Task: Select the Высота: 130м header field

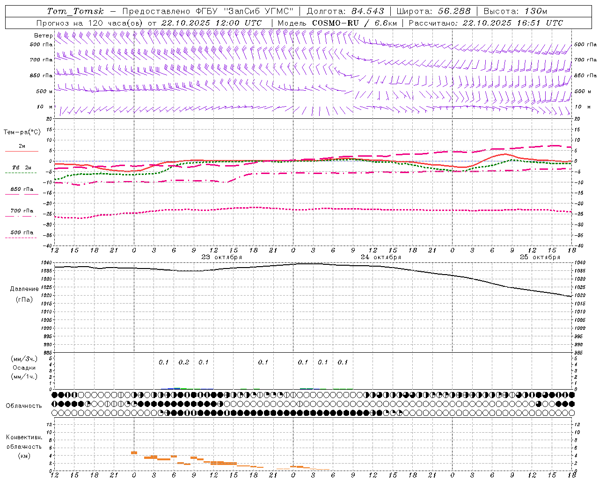Action: (515, 11)
